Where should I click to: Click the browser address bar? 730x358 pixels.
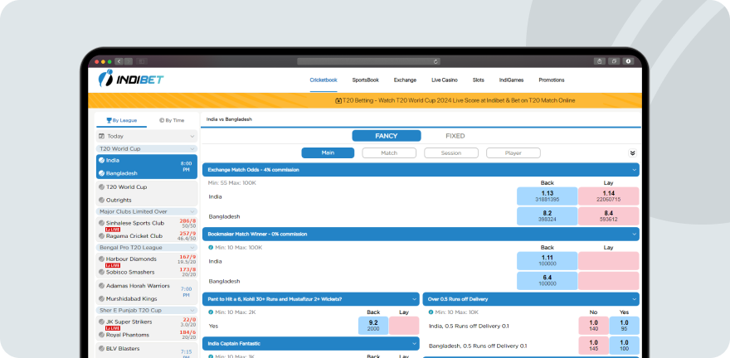(x=368, y=61)
